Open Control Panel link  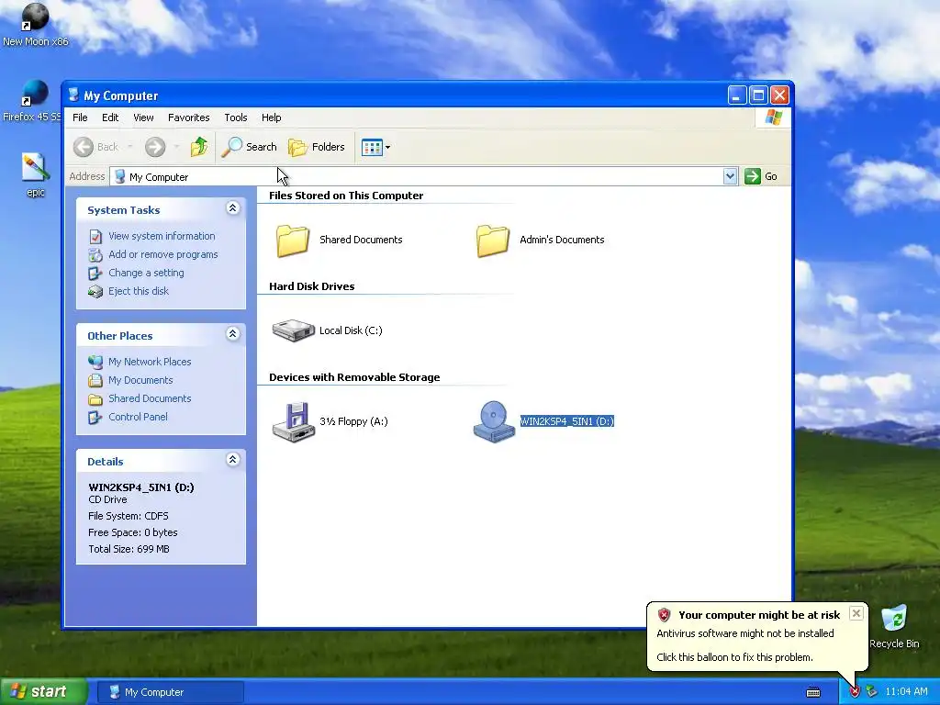(138, 417)
